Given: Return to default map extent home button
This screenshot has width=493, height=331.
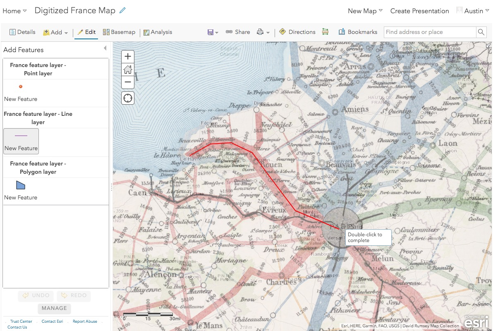Looking at the screenshot, I should tap(128, 69).
